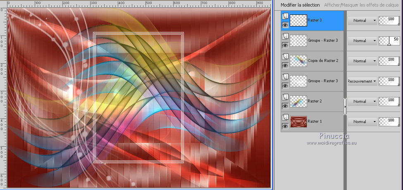This screenshot has height=190, width=403.
Task: Click the layer type icon of Raster 3
Action: point(285,17)
